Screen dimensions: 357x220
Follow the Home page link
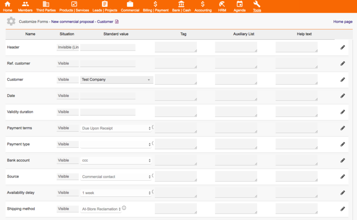(343, 21)
